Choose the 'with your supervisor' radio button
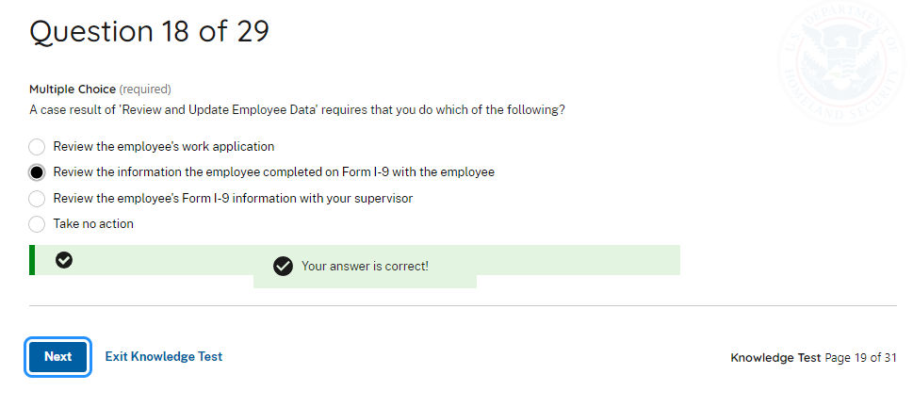The height and width of the screenshot is (407, 913). click(37, 199)
